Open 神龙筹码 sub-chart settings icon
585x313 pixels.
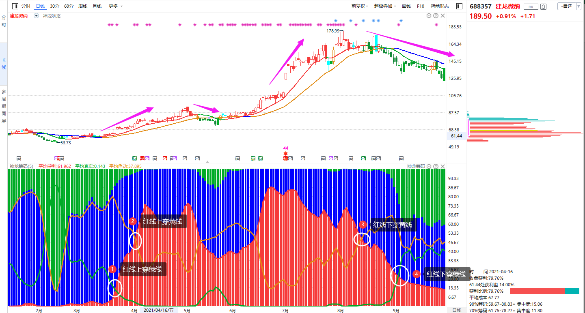point(429,166)
